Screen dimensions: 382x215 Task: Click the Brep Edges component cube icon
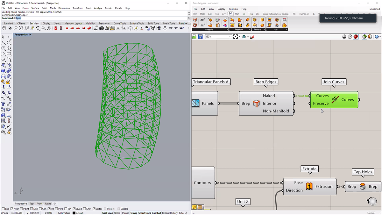click(256, 103)
